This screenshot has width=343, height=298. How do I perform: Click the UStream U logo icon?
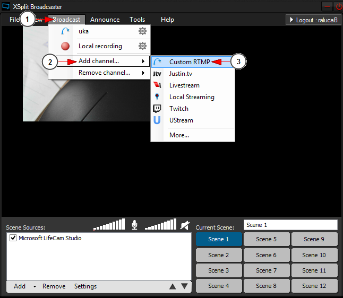pos(157,120)
